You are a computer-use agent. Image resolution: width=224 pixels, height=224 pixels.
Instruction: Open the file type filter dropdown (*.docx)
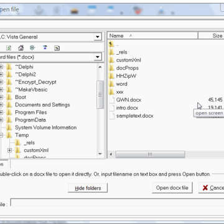click(97, 57)
